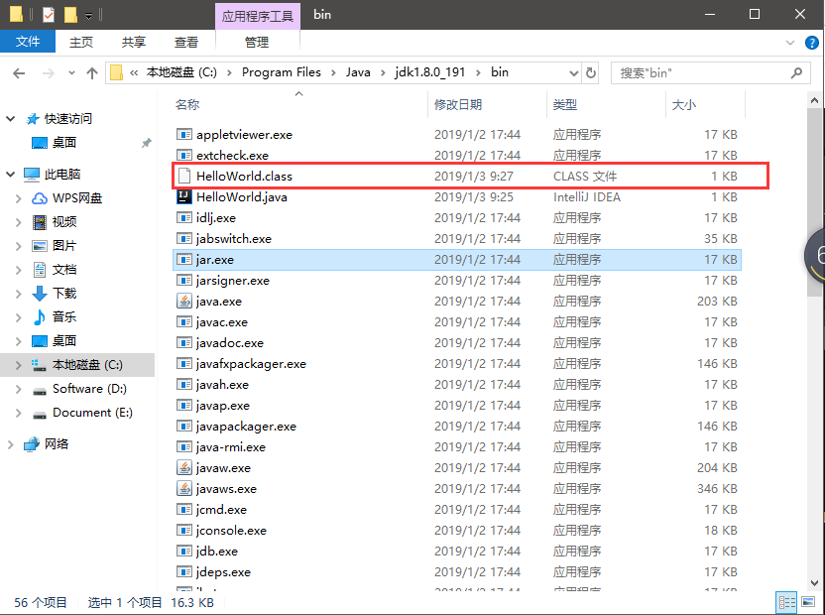Click the folder icon at the address bar start
Viewport: 825px width, 615px height.
pos(116,72)
